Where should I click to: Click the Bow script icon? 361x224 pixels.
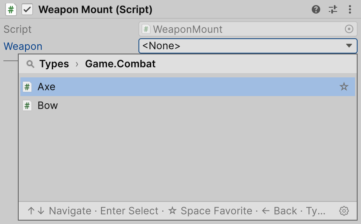[27, 106]
